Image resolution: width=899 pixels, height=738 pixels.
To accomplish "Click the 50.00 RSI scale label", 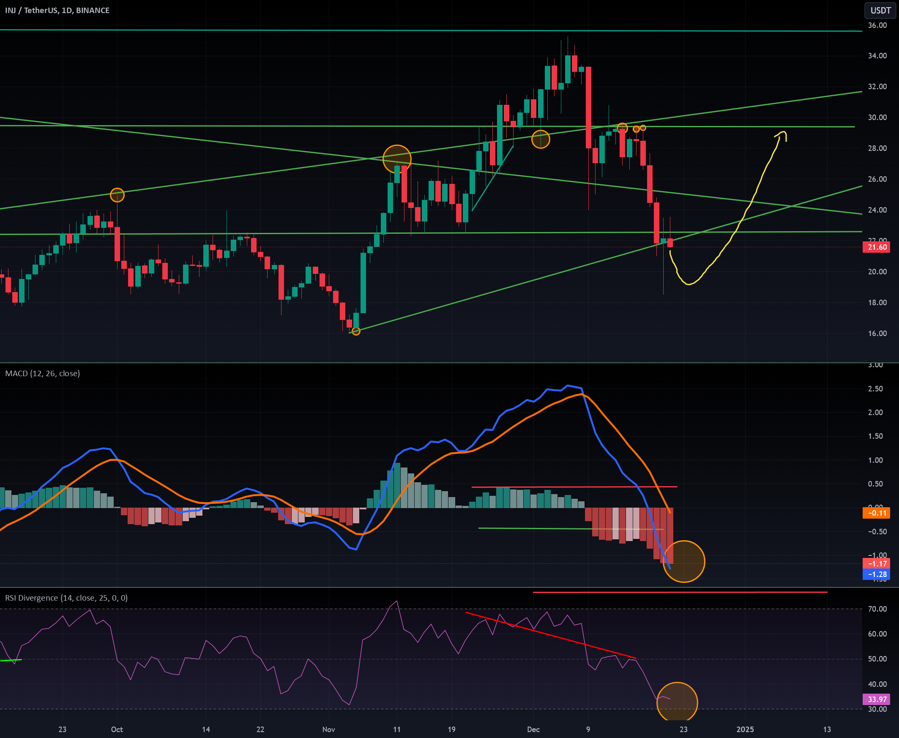I will 877,659.
